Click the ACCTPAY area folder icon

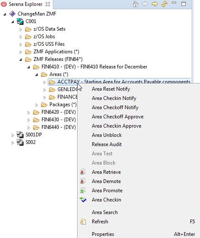coord(52,82)
